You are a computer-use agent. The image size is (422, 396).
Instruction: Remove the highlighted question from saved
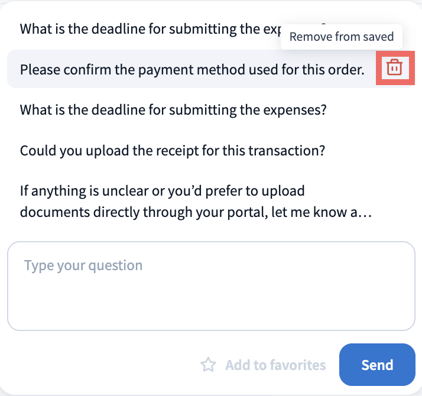pyautogui.click(x=394, y=68)
